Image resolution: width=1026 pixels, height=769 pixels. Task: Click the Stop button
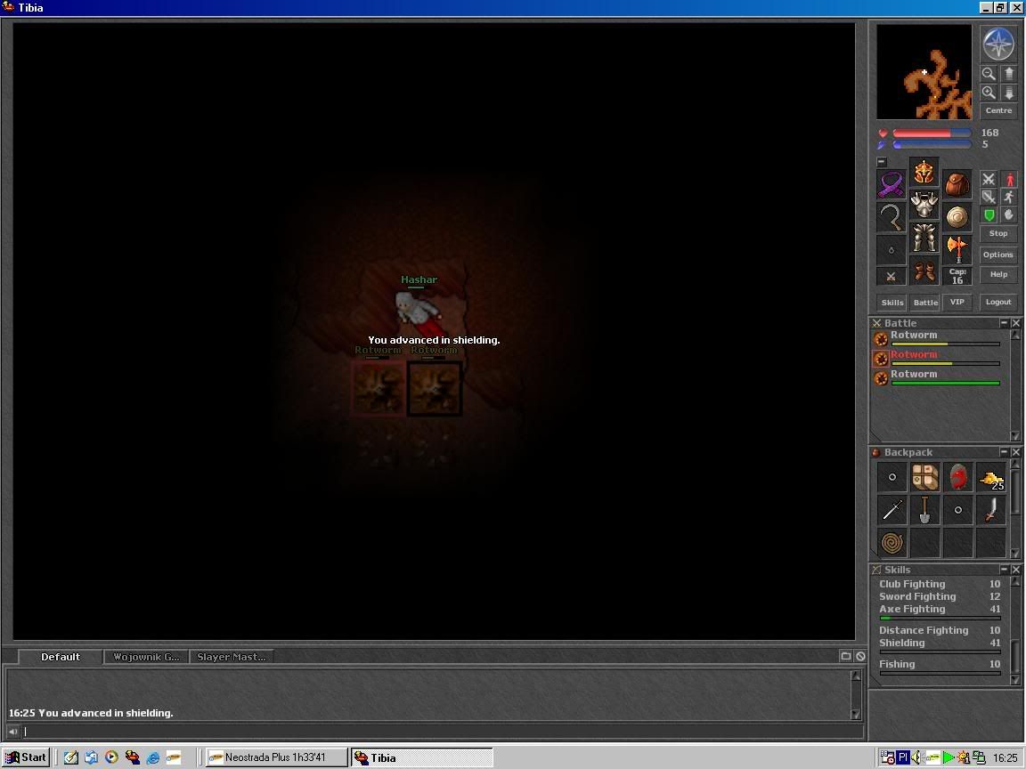tap(998, 233)
